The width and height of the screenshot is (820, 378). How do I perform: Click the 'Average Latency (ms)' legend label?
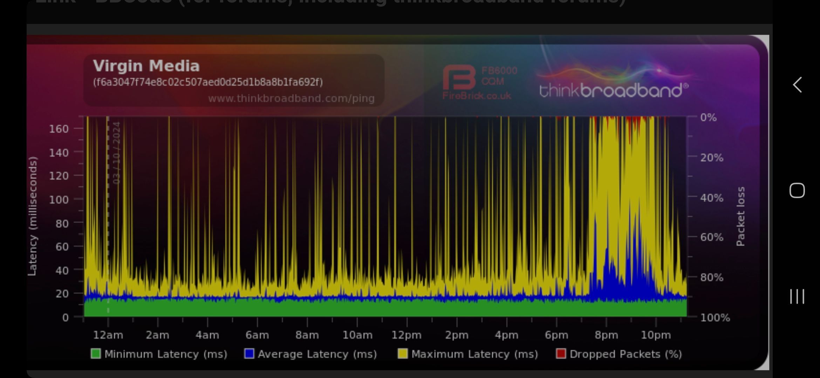317,354
